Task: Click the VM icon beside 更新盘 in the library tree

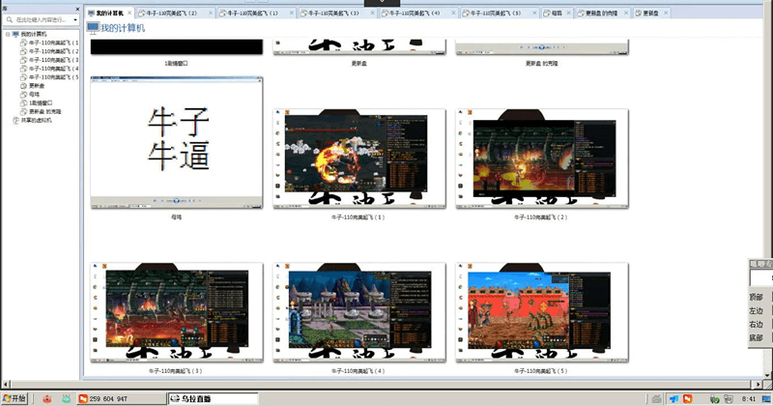Action: [23, 86]
